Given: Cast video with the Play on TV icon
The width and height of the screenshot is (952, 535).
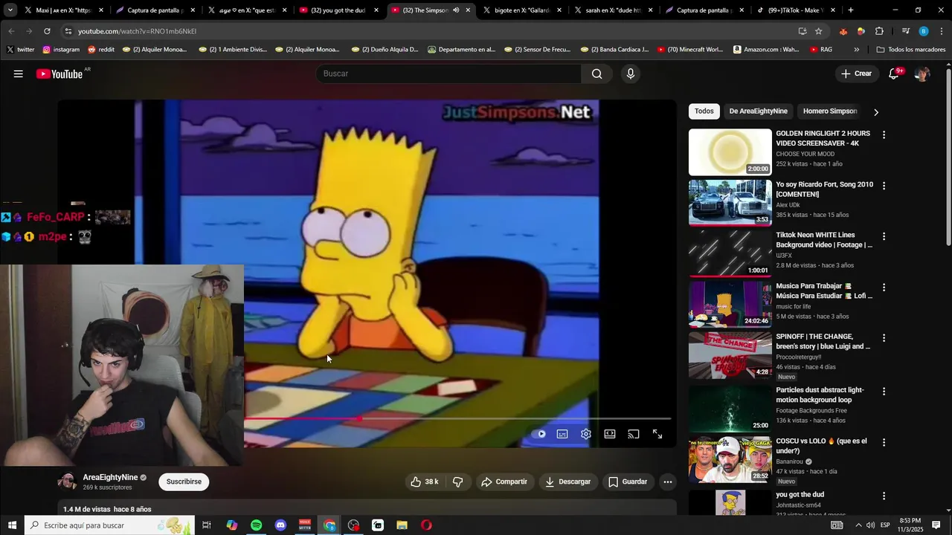Looking at the screenshot, I should (634, 434).
